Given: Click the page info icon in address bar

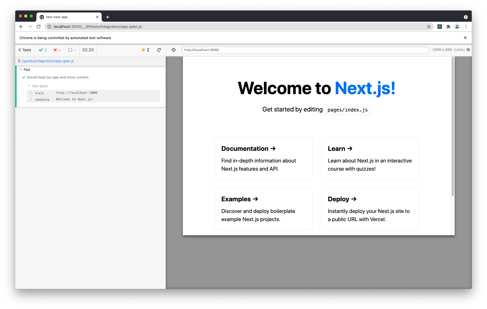Looking at the screenshot, I should click(49, 27).
